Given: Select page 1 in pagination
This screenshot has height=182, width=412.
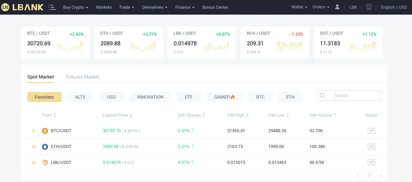Looking at the screenshot, I should coord(369,176).
